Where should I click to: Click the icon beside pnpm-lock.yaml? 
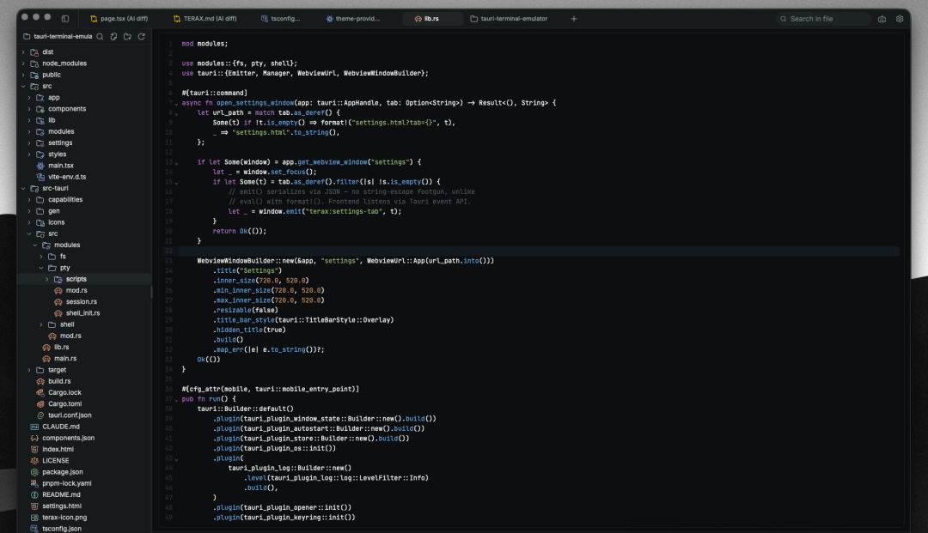tap(34, 483)
